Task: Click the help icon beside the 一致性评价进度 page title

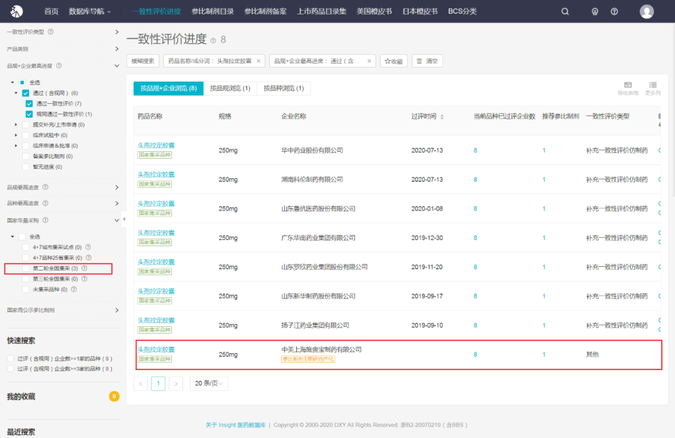Action: pos(213,41)
